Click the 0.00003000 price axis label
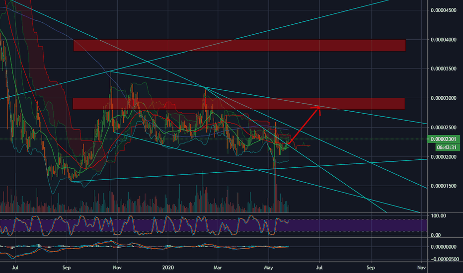This screenshot has height=273, width=463. click(x=444, y=98)
